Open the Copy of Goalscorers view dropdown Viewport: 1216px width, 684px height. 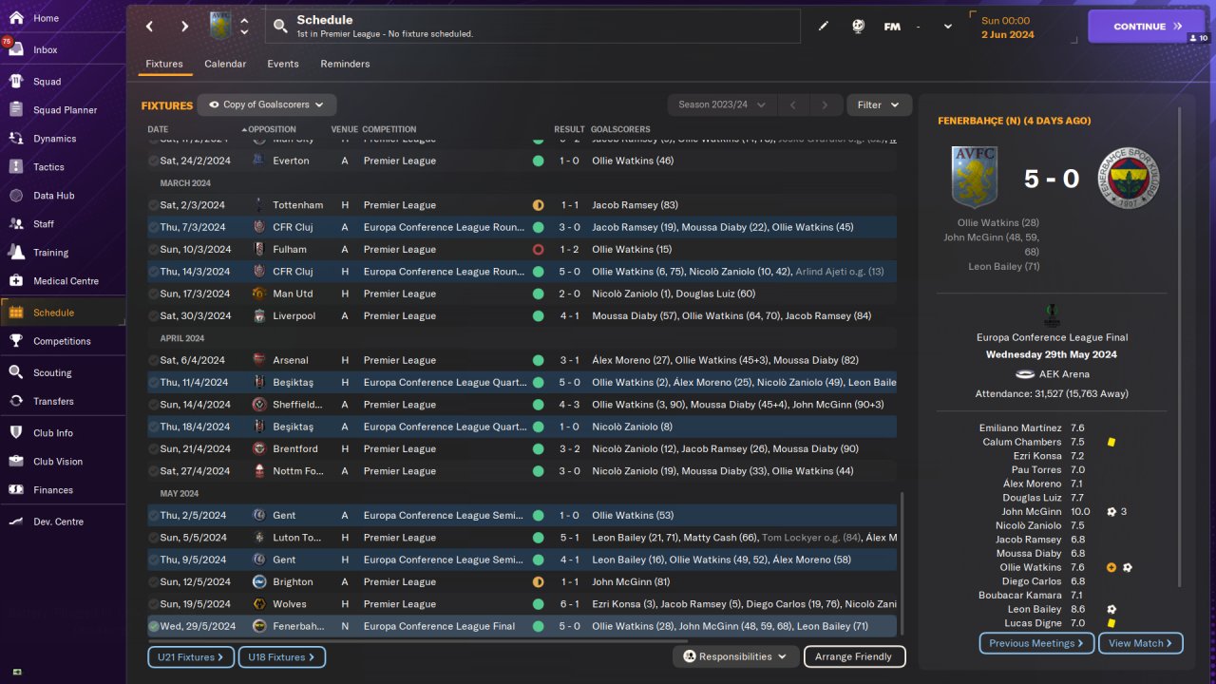tap(267, 104)
